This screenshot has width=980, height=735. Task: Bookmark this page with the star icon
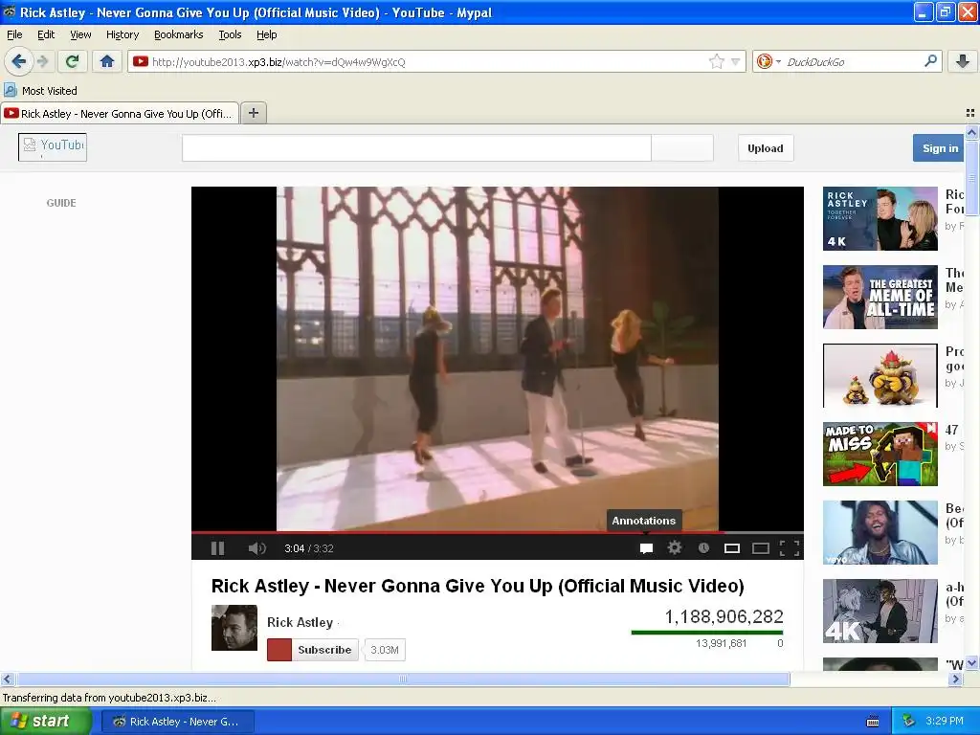716,61
